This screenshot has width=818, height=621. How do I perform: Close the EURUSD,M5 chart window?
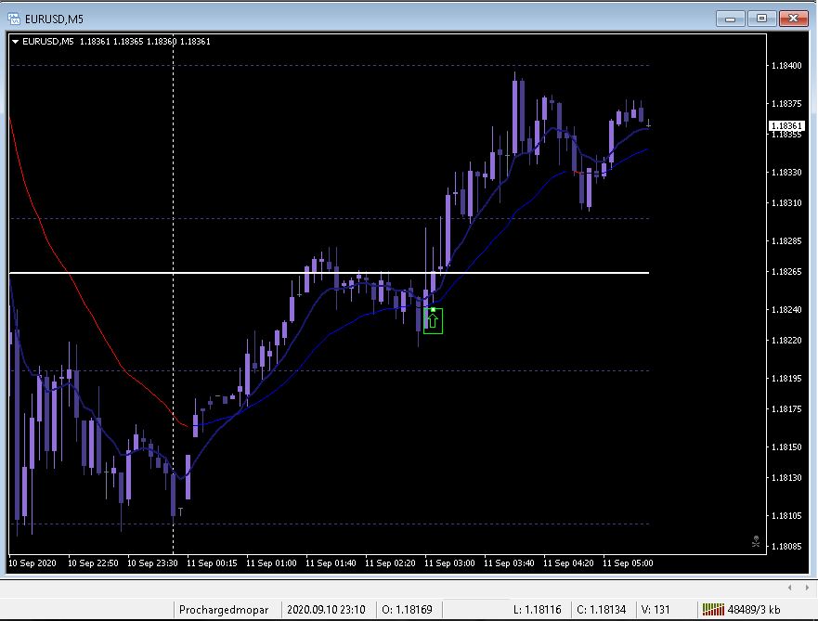794,19
